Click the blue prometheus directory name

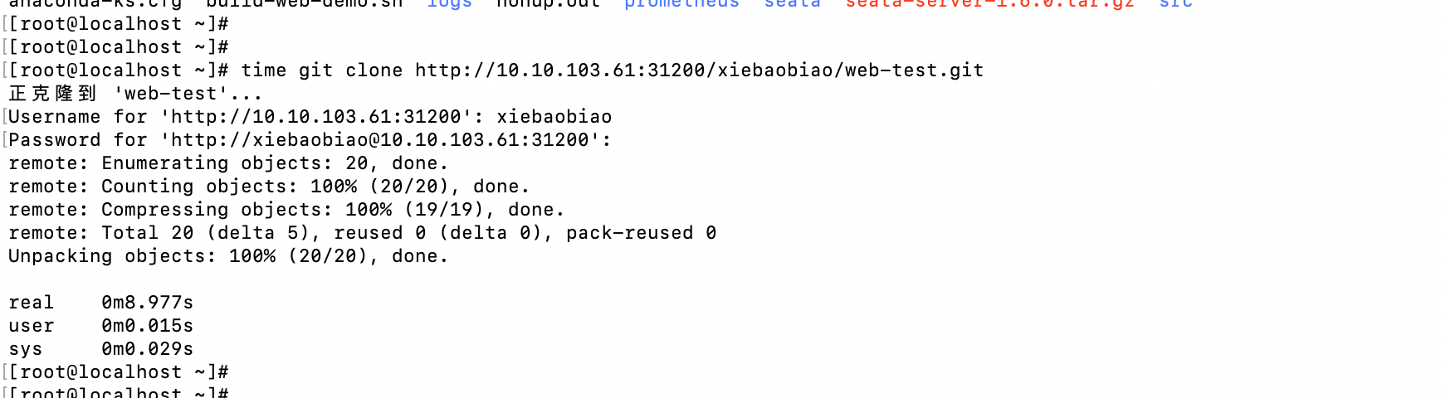pyautogui.click(x=681, y=4)
